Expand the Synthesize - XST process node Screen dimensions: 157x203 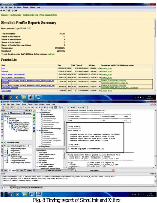pos(5,155)
